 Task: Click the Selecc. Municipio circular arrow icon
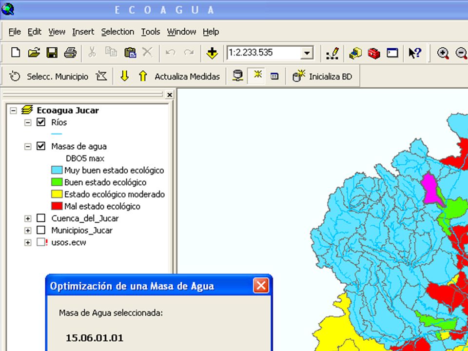pyautogui.click(x=15, y=77)
